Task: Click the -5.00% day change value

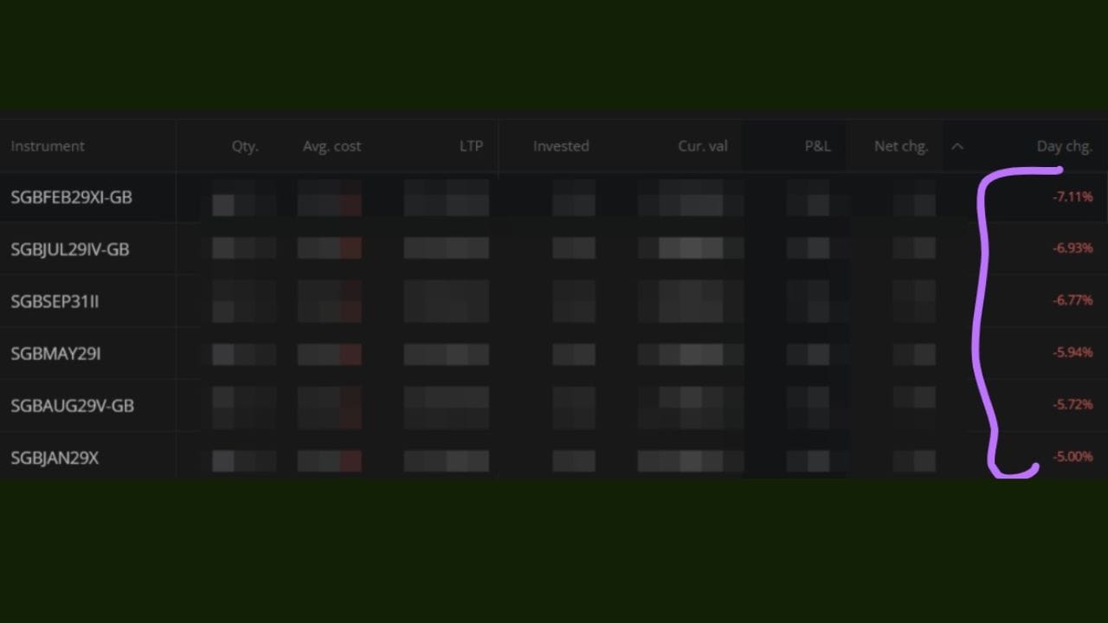Action: tap(1072, 457)
